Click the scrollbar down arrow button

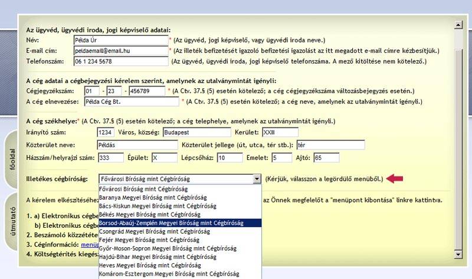tap(458, 254)
